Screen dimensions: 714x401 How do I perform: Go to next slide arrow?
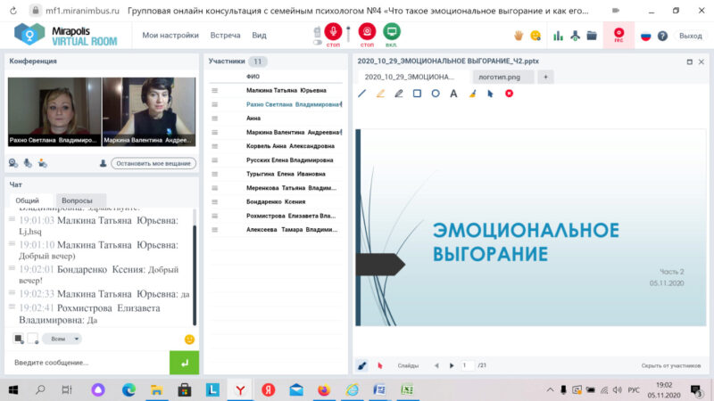tap(452, 365)
